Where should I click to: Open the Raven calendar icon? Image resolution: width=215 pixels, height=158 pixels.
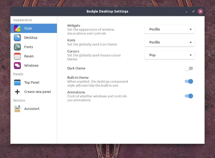[x=18, y=56]
